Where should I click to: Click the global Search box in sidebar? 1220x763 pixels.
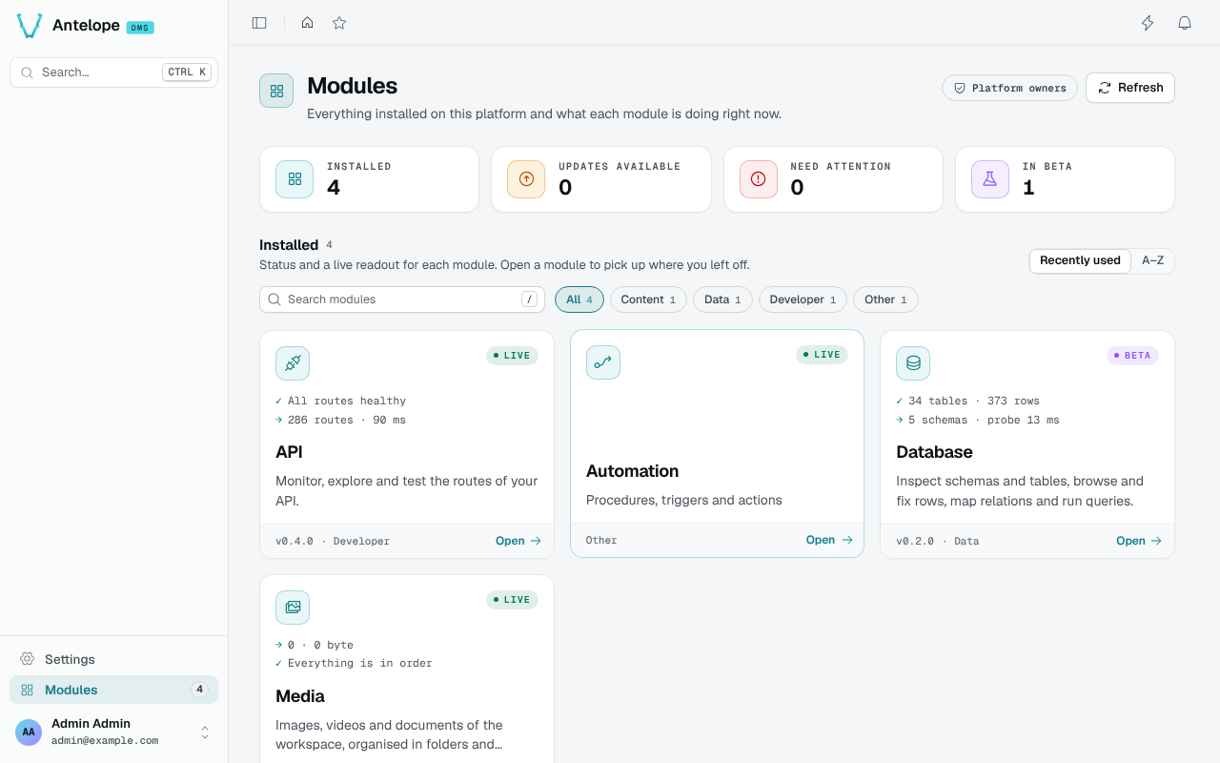coord(114,72)
